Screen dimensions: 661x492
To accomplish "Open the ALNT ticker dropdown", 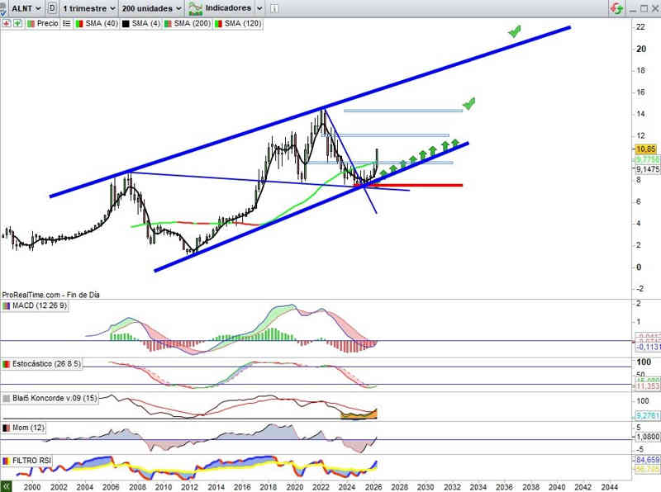I will [21, 8].
